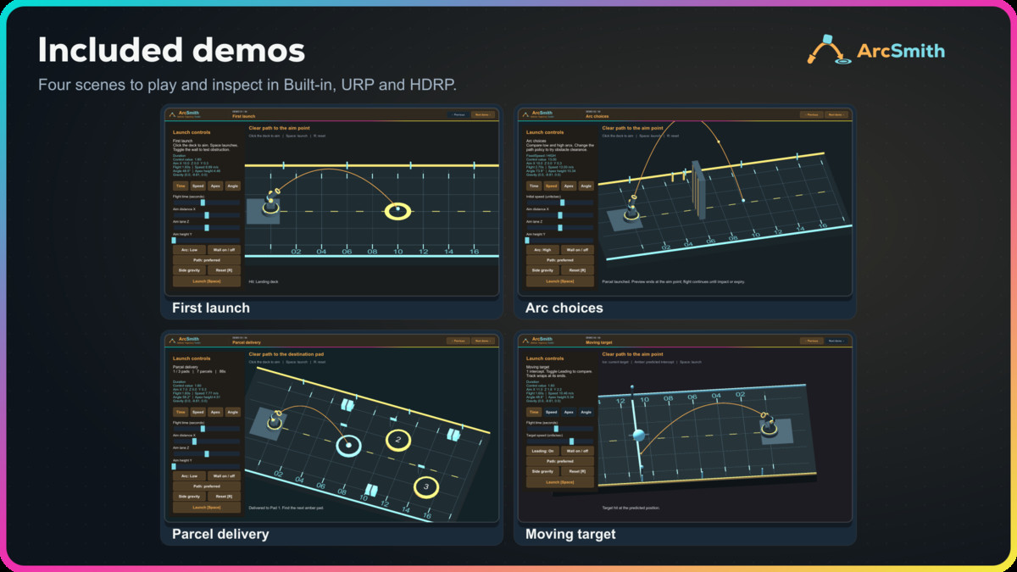The image size is (1017, 572).
Task: Click Path: preferred in Moving target demo
Action: click(560, 461)
